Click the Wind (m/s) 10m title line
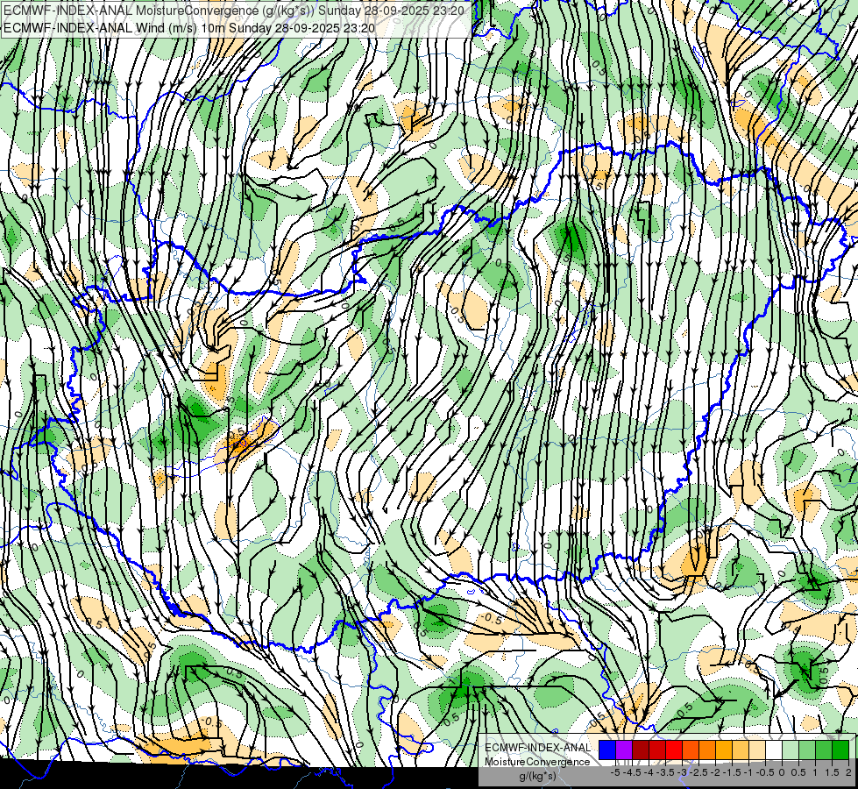This screenshot has height=789, width=858. (x=190, y=28)
